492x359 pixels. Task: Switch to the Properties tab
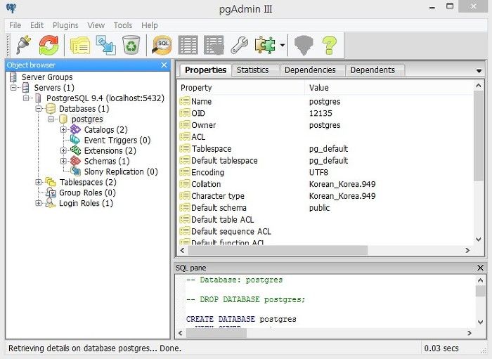(205, 70)
